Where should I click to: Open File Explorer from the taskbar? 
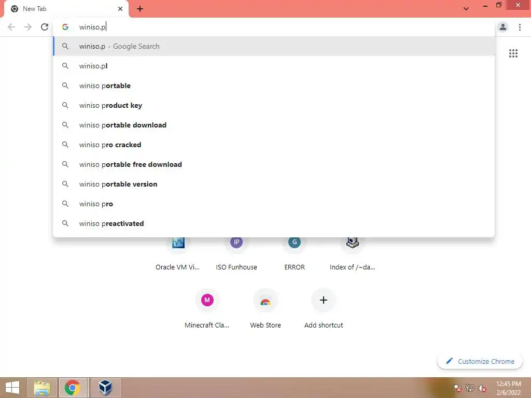pyautogui.click(x=42, y=388)
